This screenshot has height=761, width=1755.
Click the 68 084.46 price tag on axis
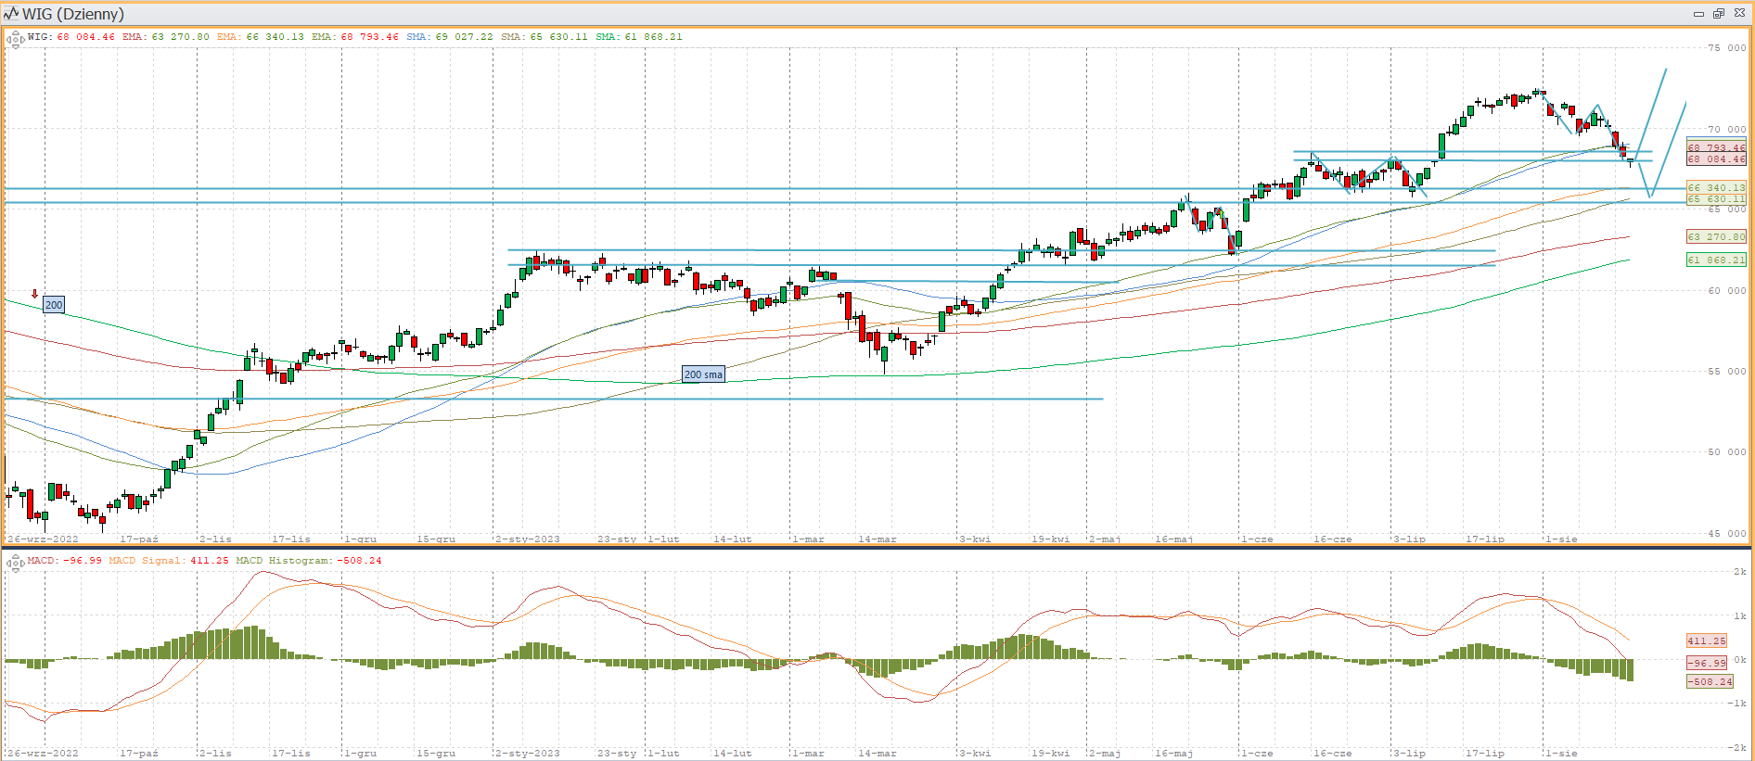[x=1715, y=159]
